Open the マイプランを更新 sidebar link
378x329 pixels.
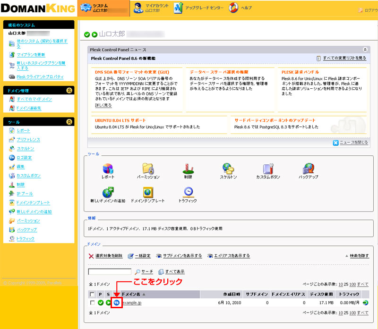tap(31, 55)
